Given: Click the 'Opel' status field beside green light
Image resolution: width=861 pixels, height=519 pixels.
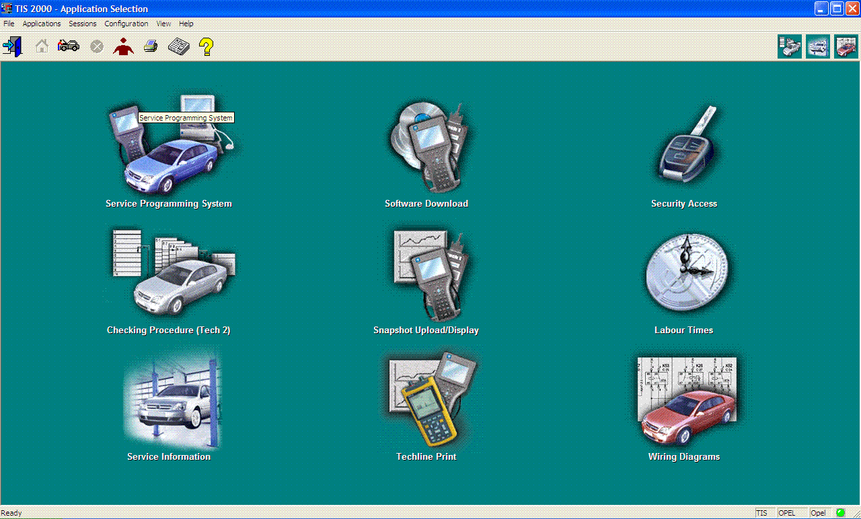Looking at the screenshot, I should click(x=821, y=513).
